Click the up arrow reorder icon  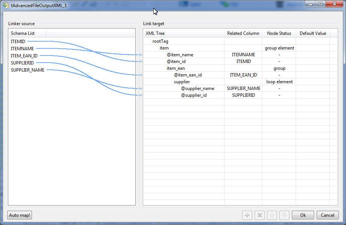coord(272,215)
